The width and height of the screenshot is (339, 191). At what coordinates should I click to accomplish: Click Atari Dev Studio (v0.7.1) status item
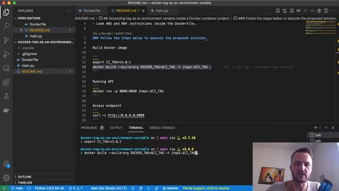pyautogui.click(x=109, y=188)
